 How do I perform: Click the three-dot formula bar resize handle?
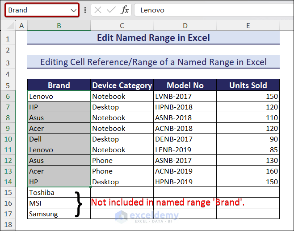click(85, 10)
